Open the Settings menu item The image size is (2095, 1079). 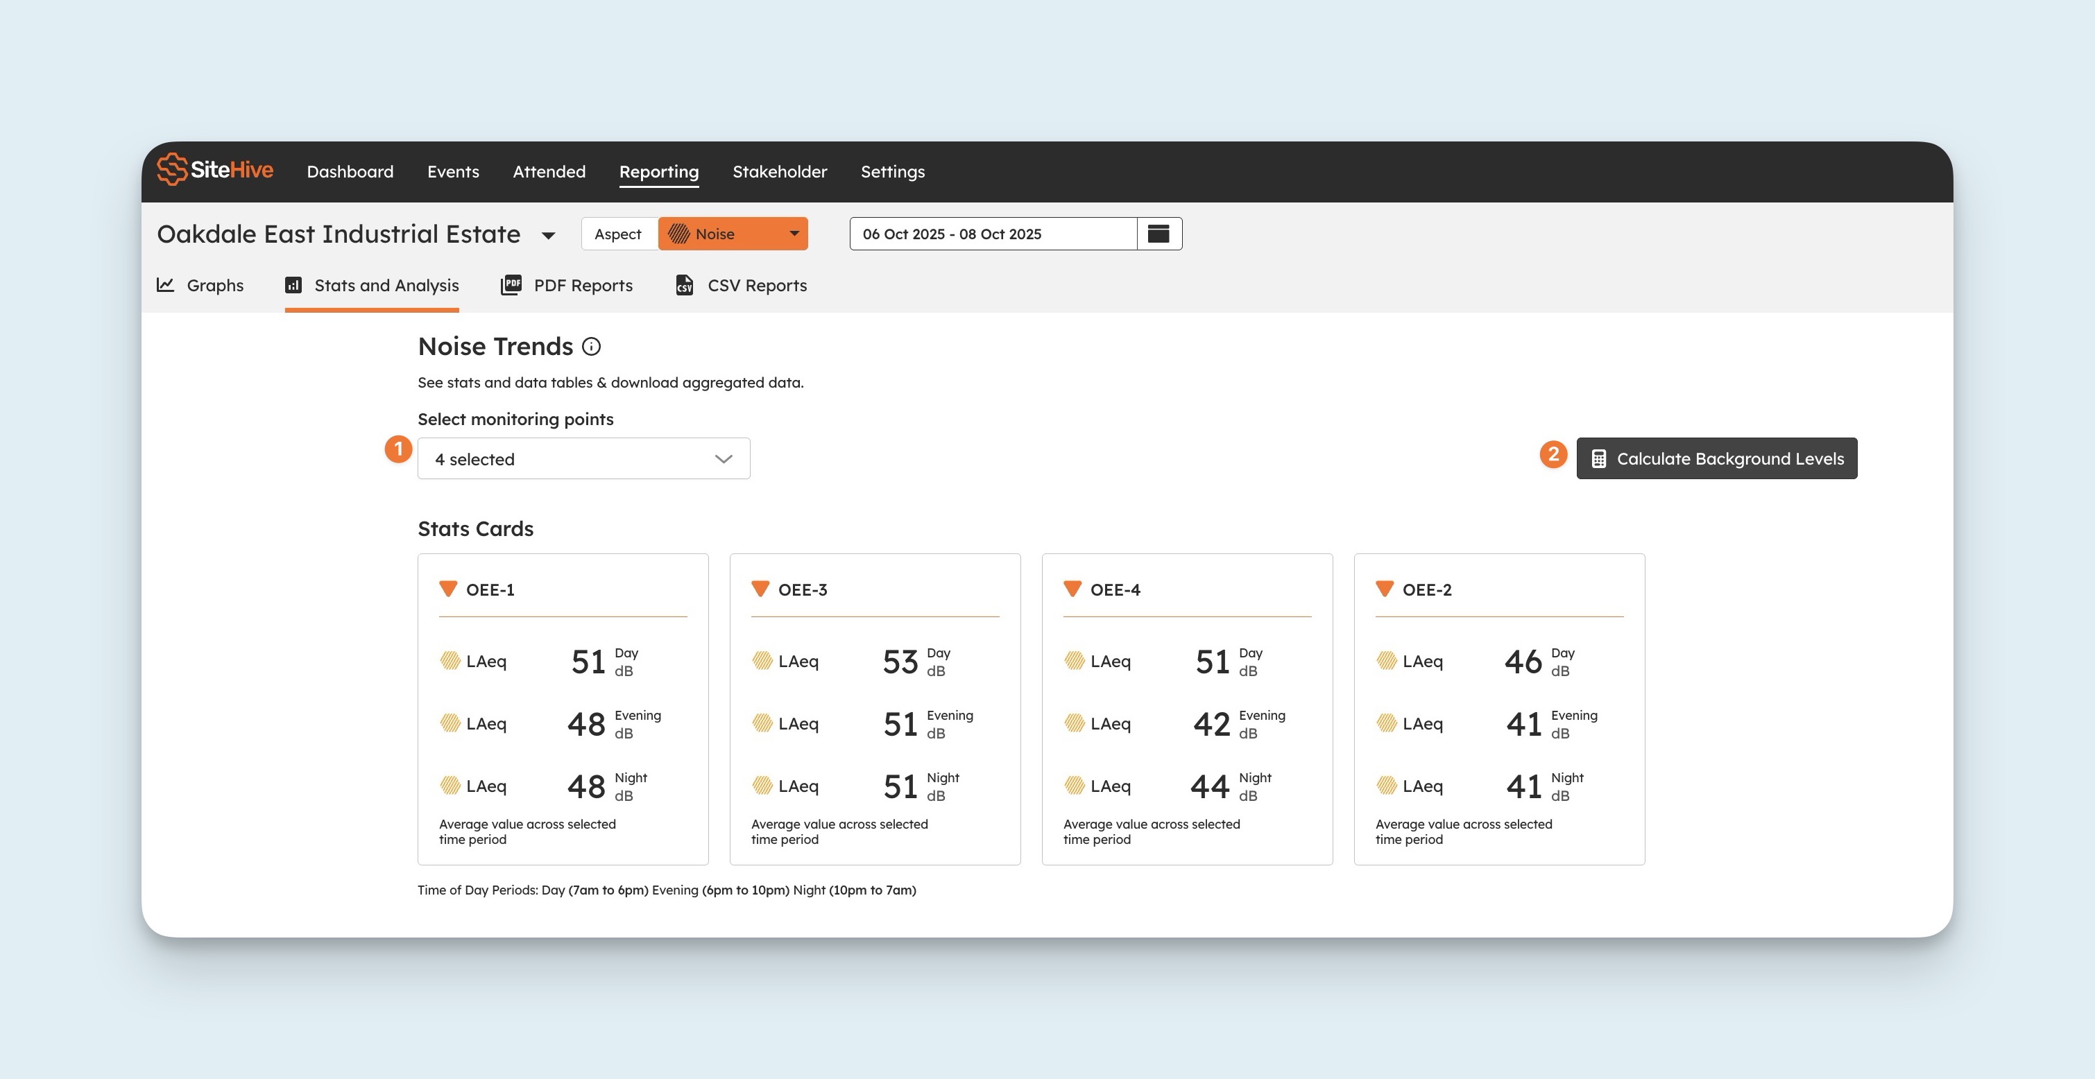892,171
